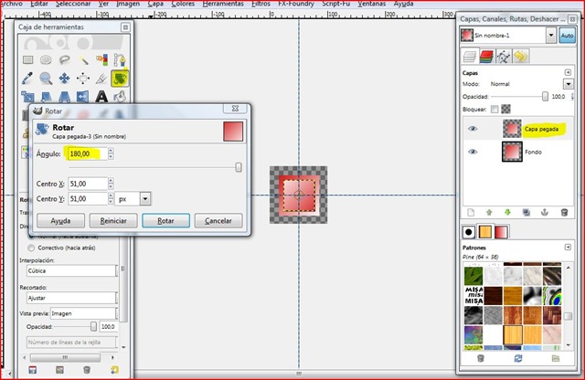Select the Crop tool

tap(101, 79)
